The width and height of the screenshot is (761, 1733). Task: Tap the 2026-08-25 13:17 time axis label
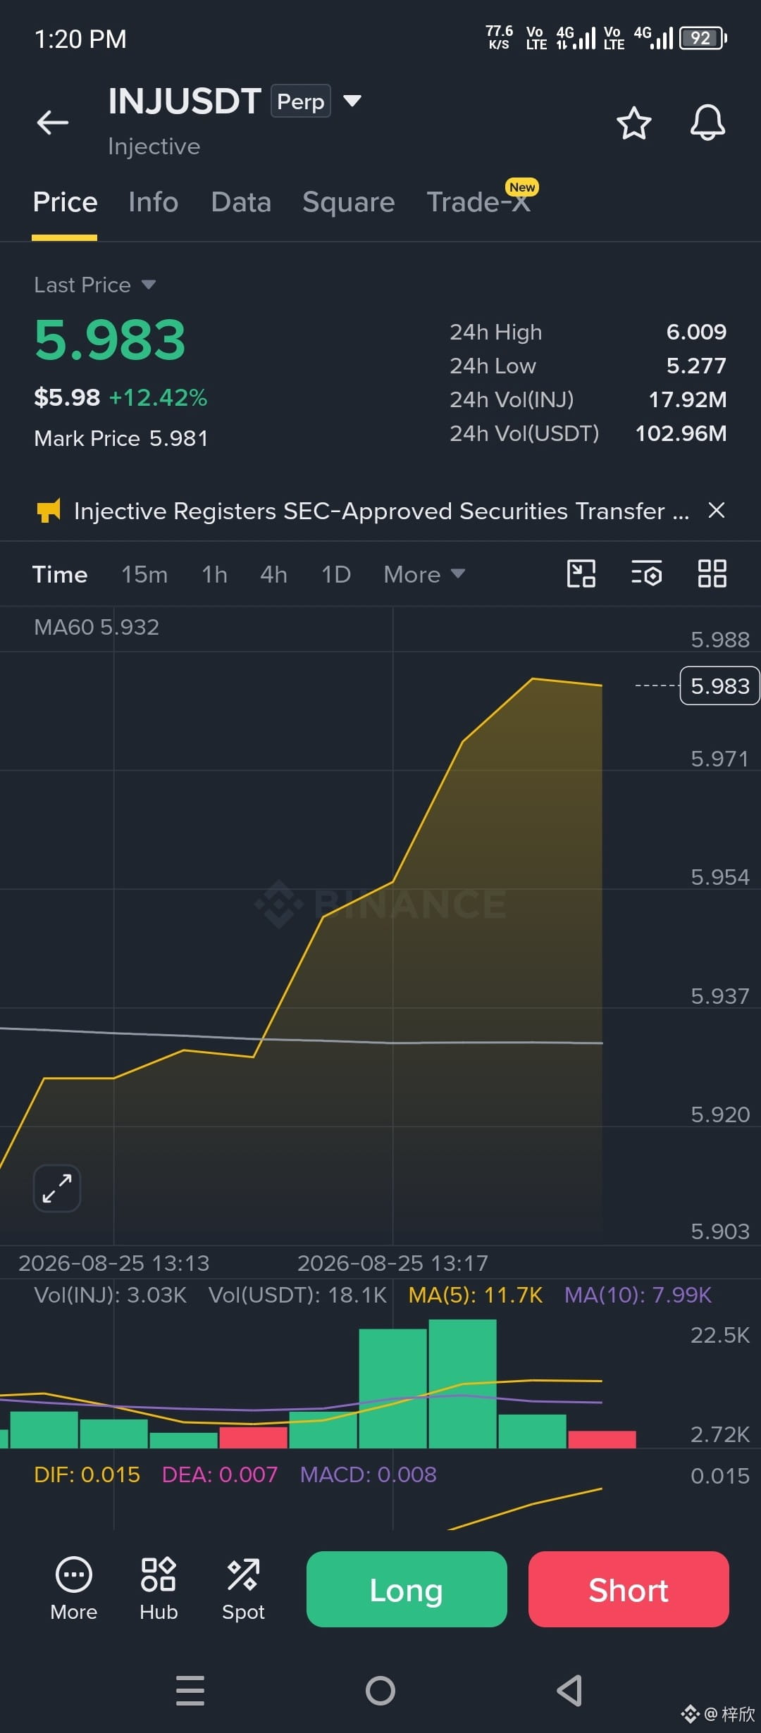click(392, 1263)
